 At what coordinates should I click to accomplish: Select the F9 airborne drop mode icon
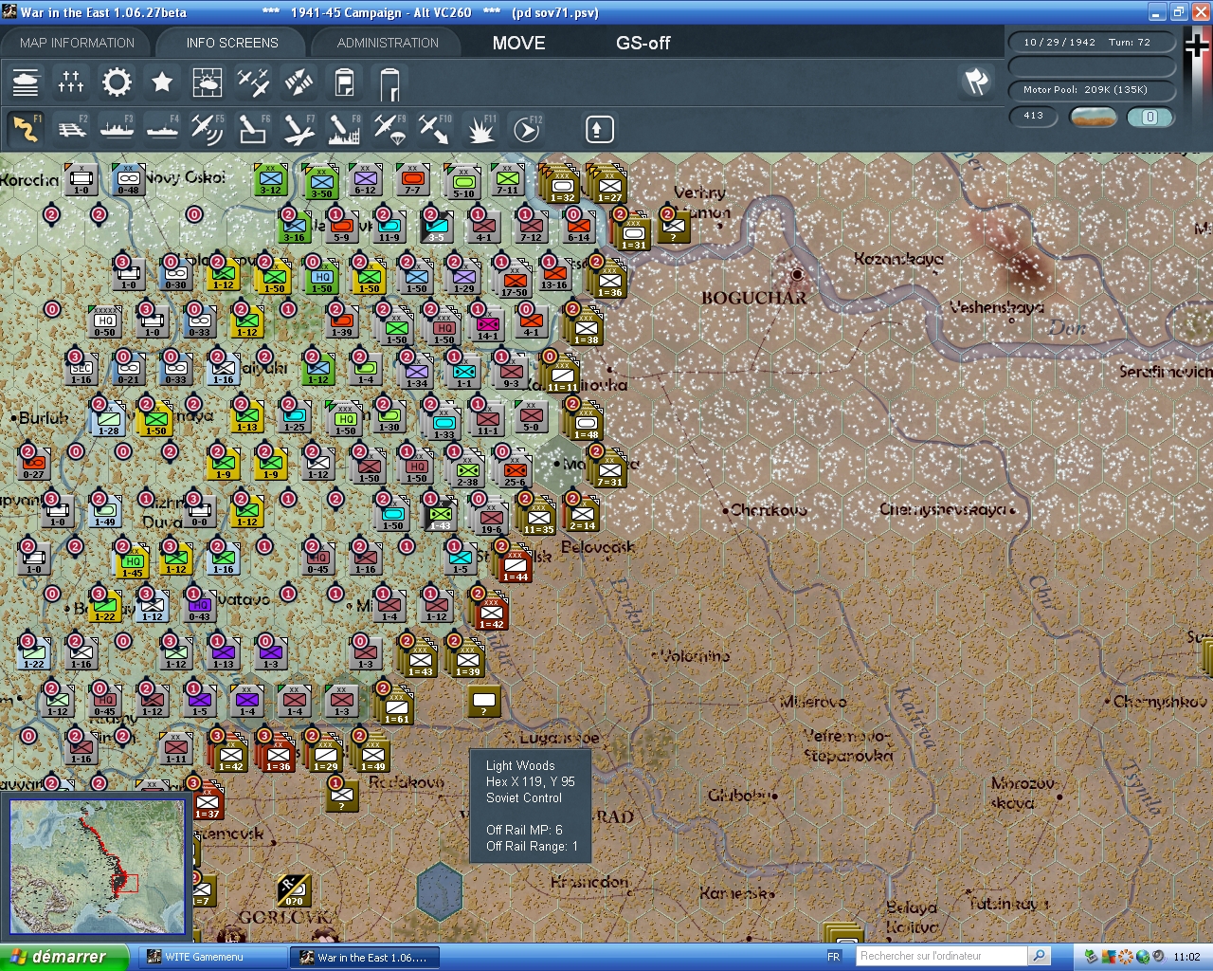click(x=389, y=128)
